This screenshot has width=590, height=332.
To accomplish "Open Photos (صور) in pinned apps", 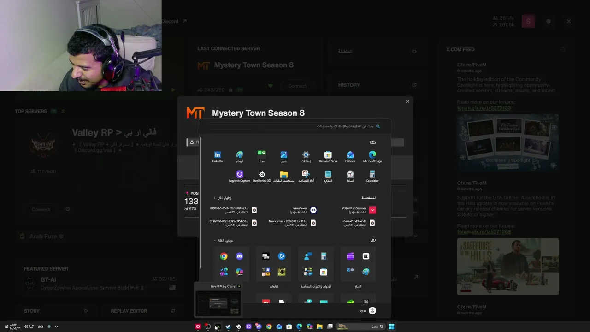I will tap(284, 157).
